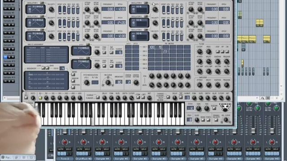287x161 pixels.
Task: Click Oscillator 1 Velocity knob
Action: click(x=52, y=9)
